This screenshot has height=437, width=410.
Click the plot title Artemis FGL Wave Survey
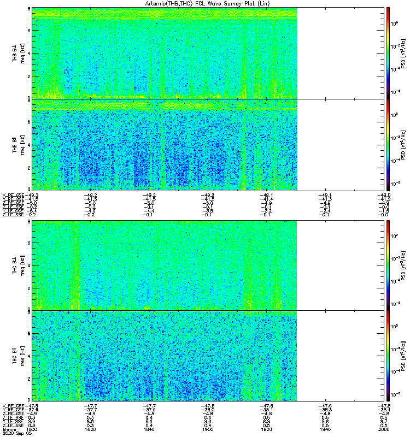coord(208,4)
